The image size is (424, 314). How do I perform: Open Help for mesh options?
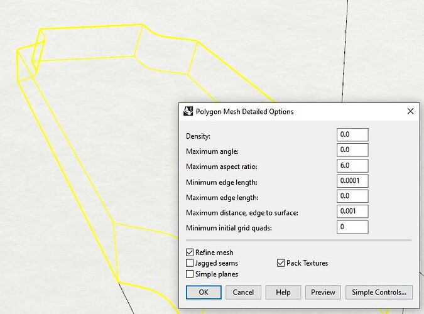[283, 292]
